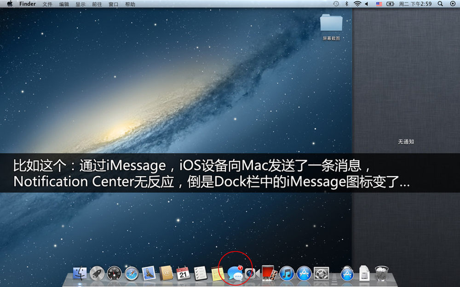The height and width of the screenshot is (287, 460).
Task: Click the volume speaker icon
Action: [x=367, y=4]
